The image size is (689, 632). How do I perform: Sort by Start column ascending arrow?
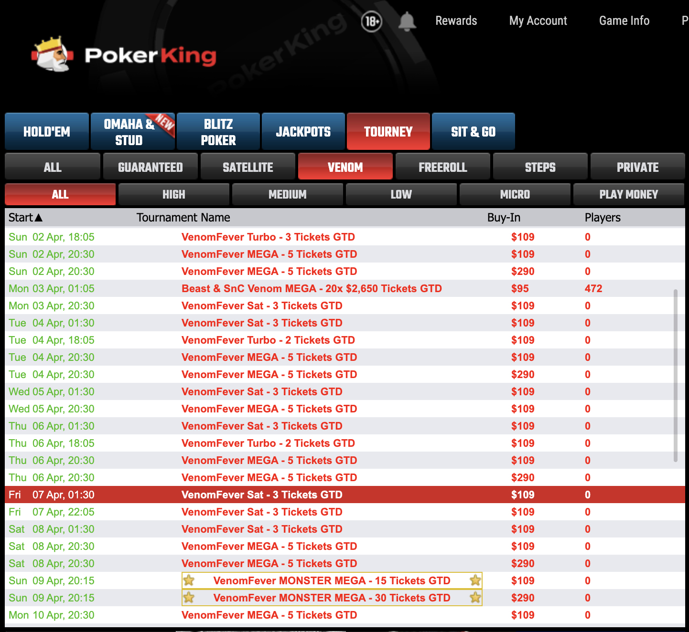(39, 218)
